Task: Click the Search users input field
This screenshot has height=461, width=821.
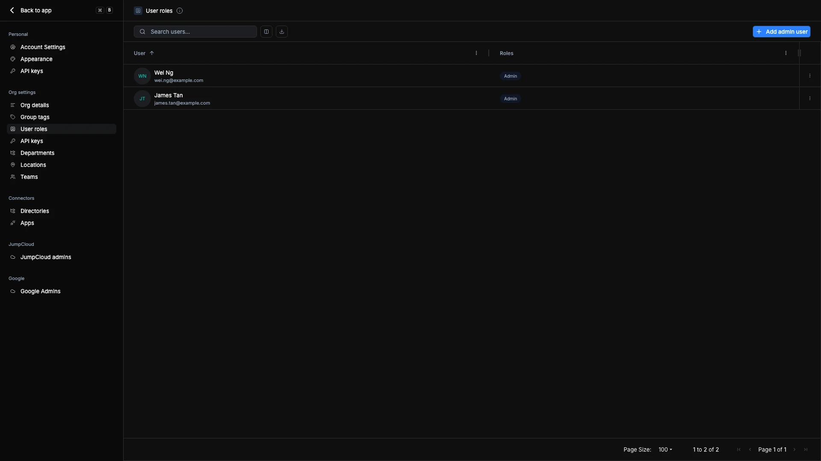Action: 201,32
